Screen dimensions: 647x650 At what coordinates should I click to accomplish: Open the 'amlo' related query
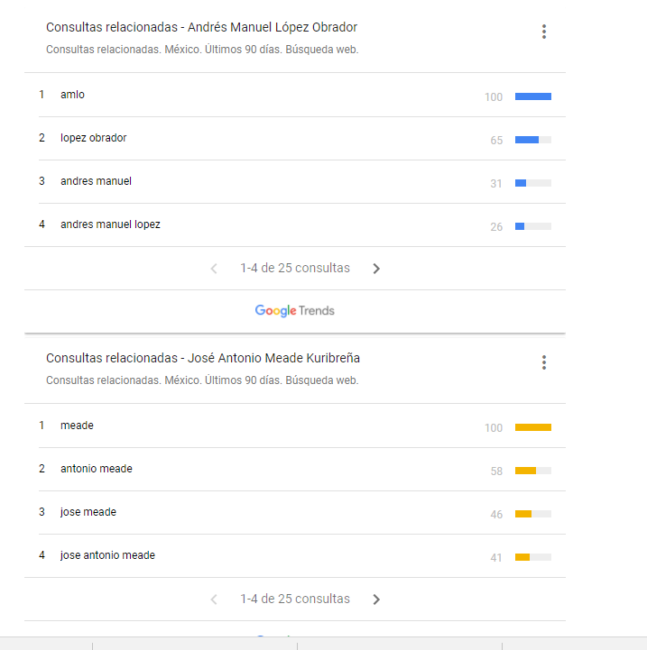[x=72, y=95]
